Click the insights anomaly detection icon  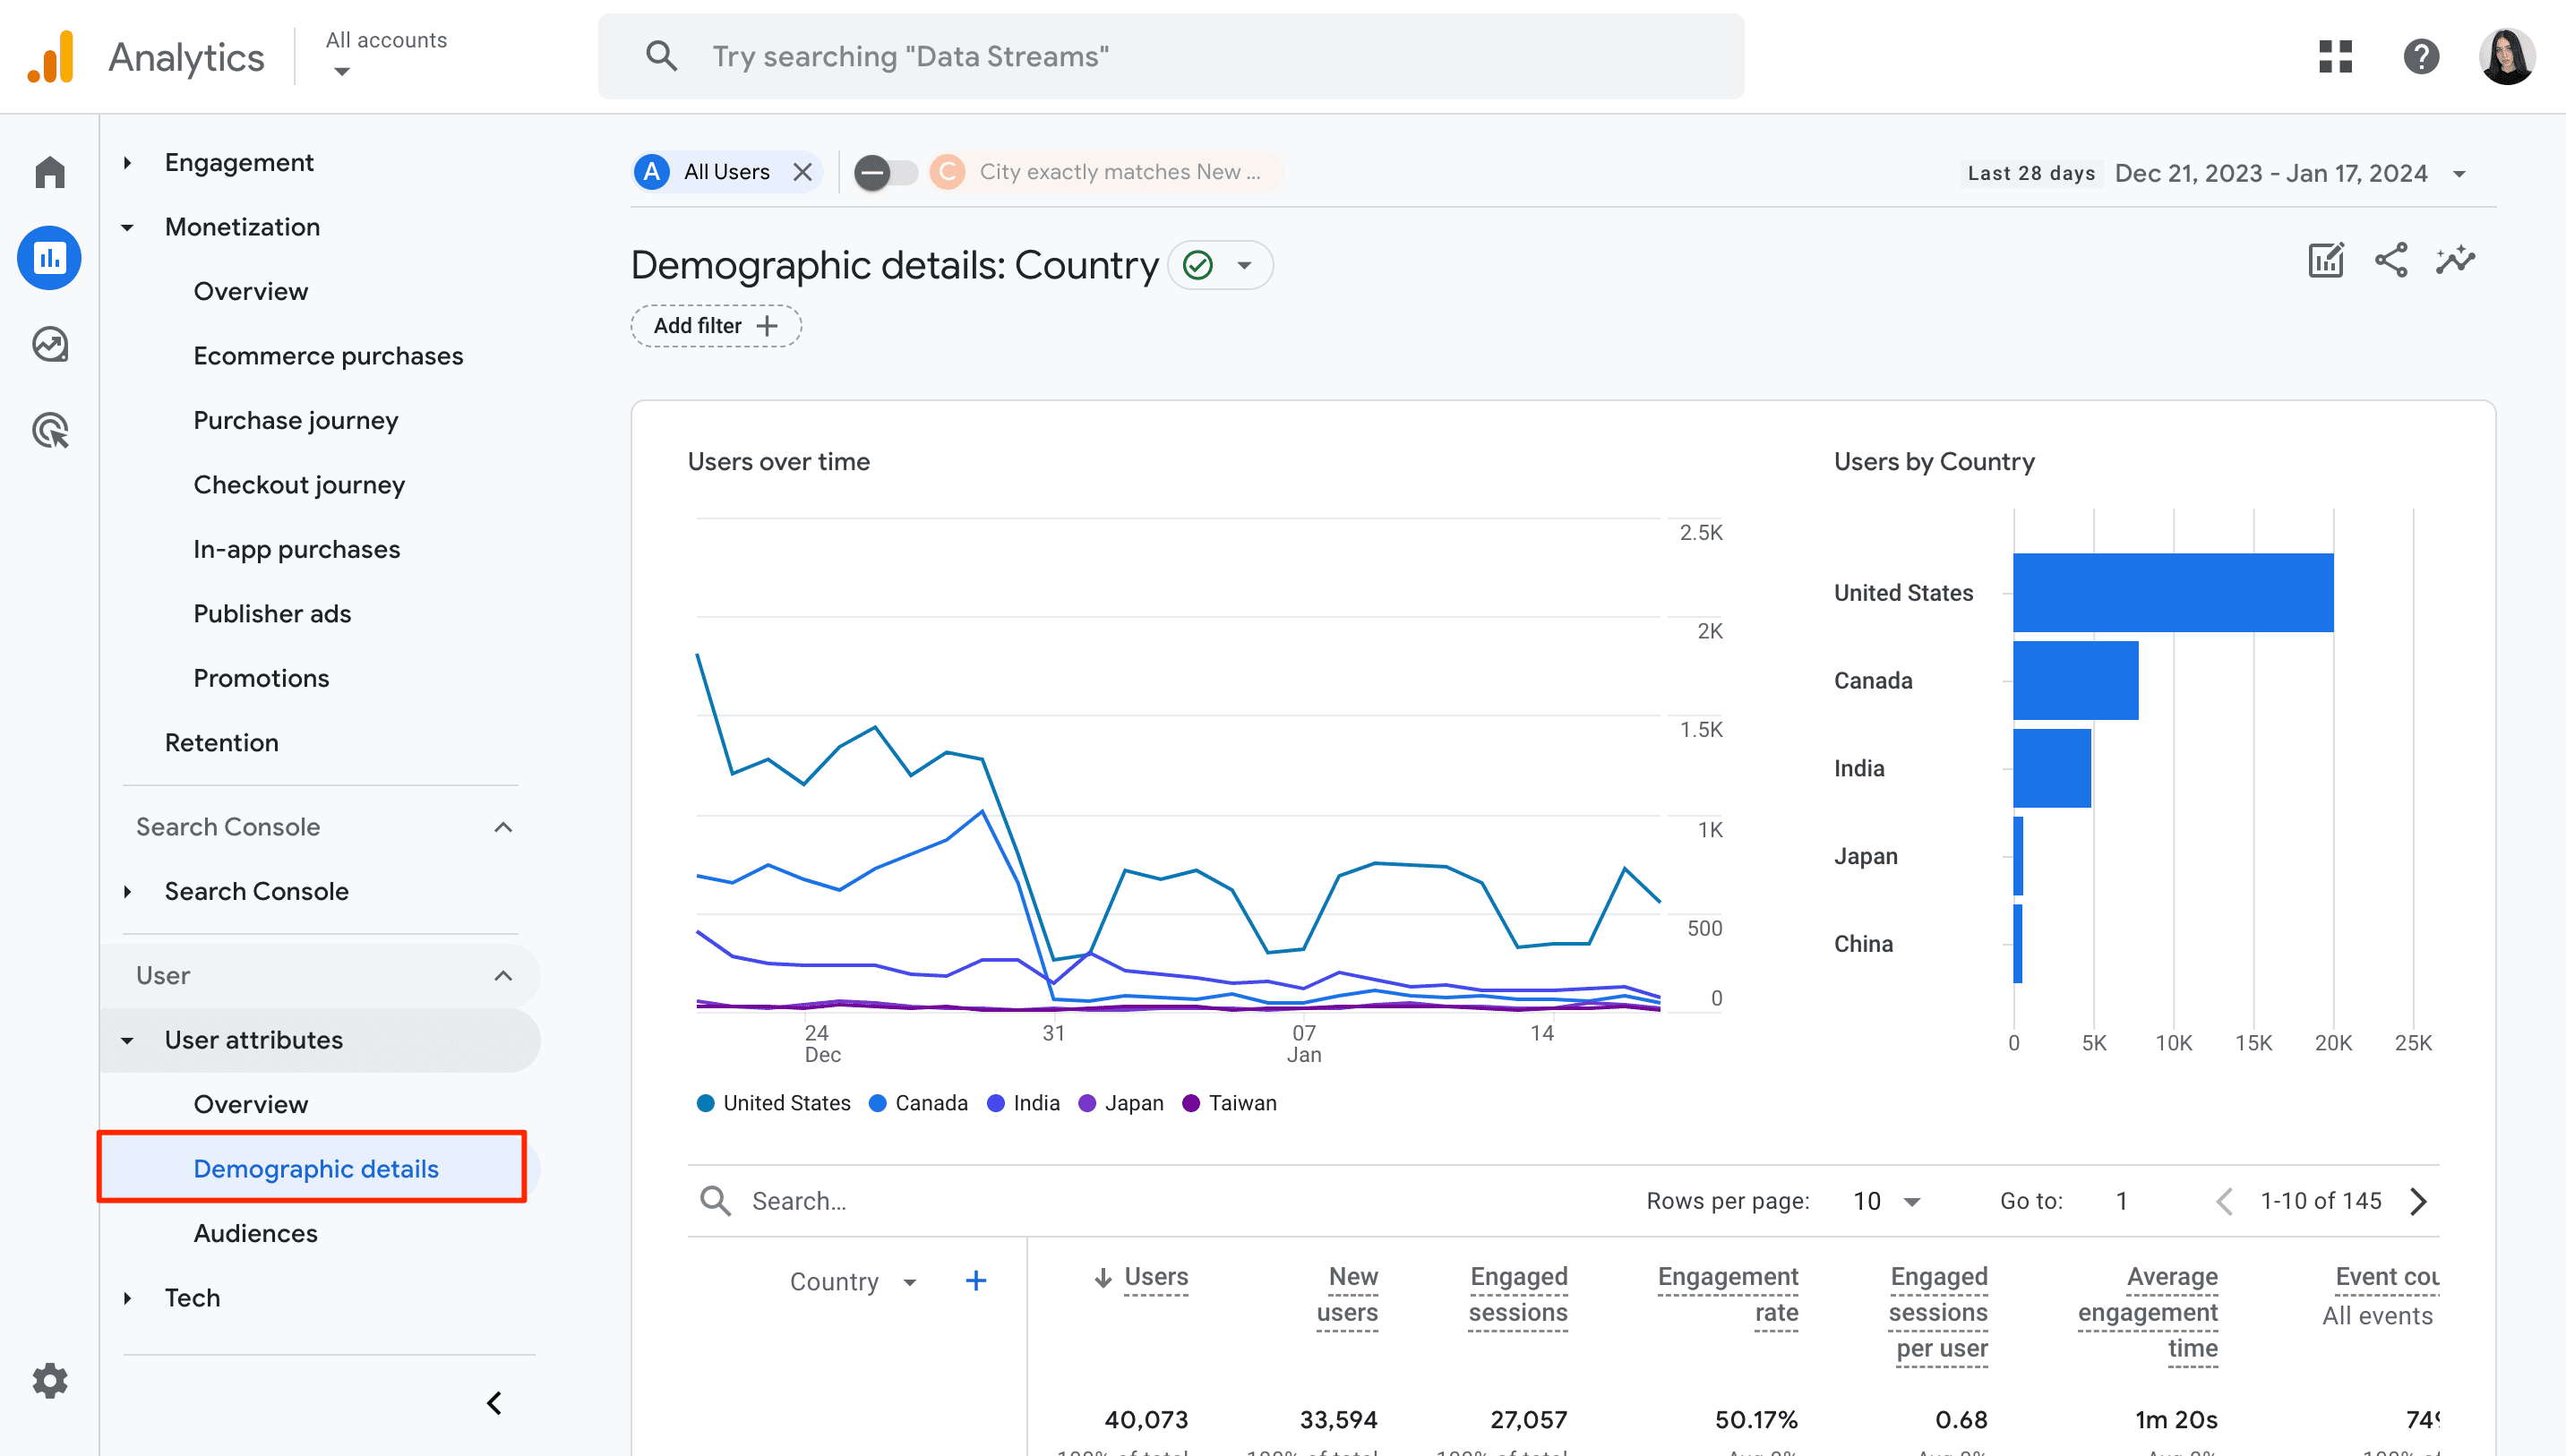click(2453, 261)
